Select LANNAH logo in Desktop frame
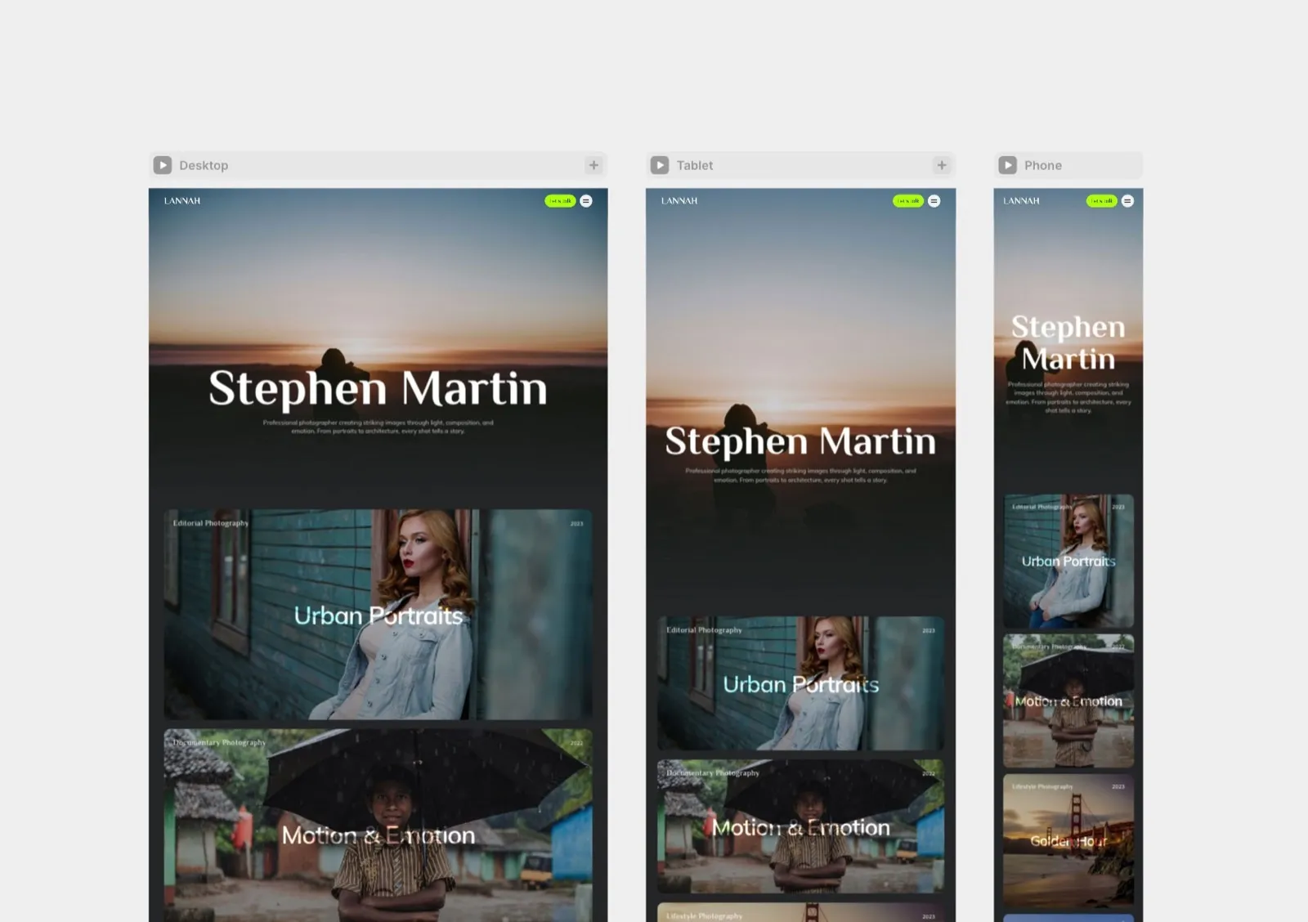 [x=182, y=201]
